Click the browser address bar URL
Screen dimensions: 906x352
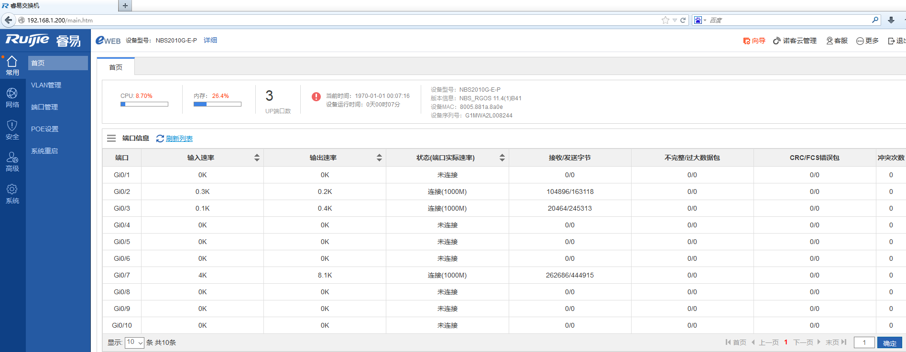[60, 20]
